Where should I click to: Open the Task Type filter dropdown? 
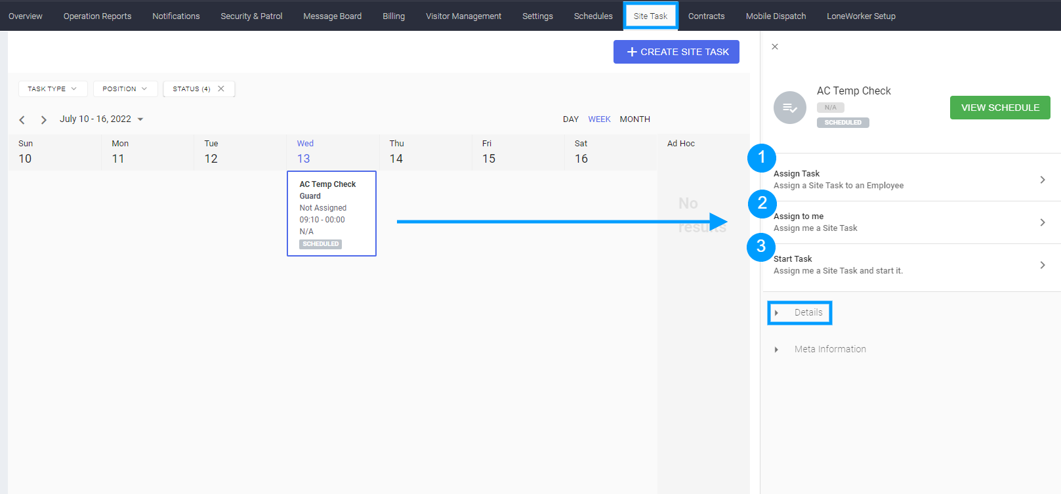point(52,89)
